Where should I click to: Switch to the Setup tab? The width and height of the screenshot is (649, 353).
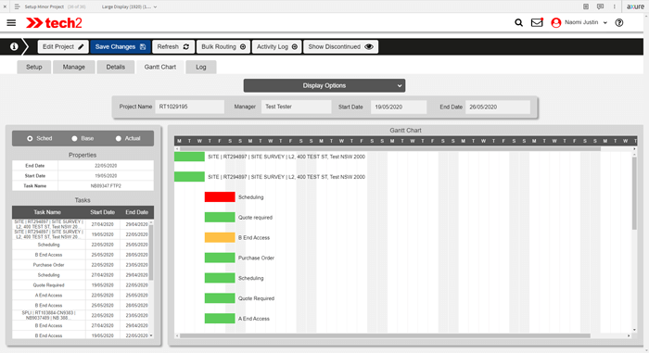[34, 67]
